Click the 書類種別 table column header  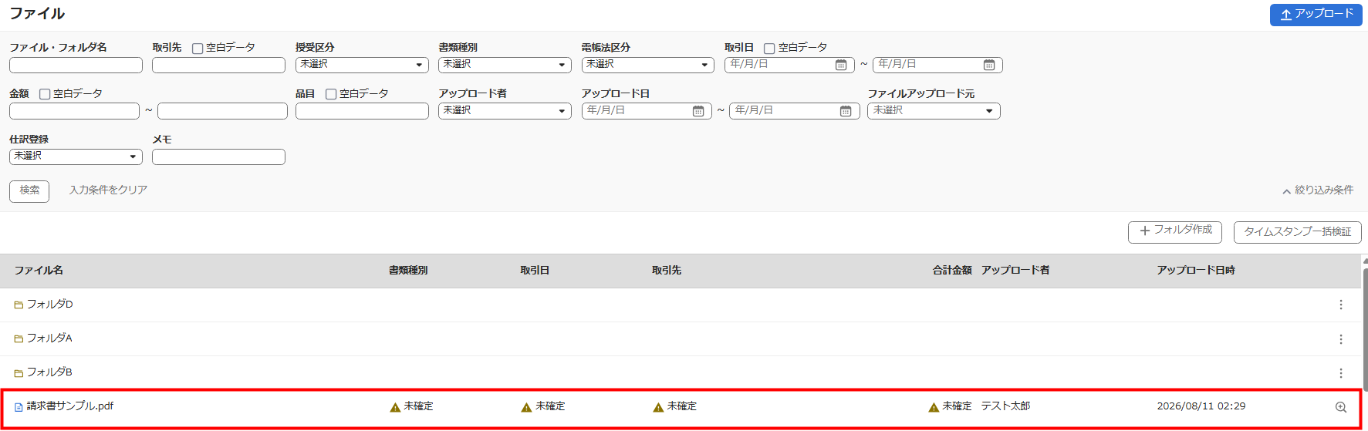coord(408,271)
